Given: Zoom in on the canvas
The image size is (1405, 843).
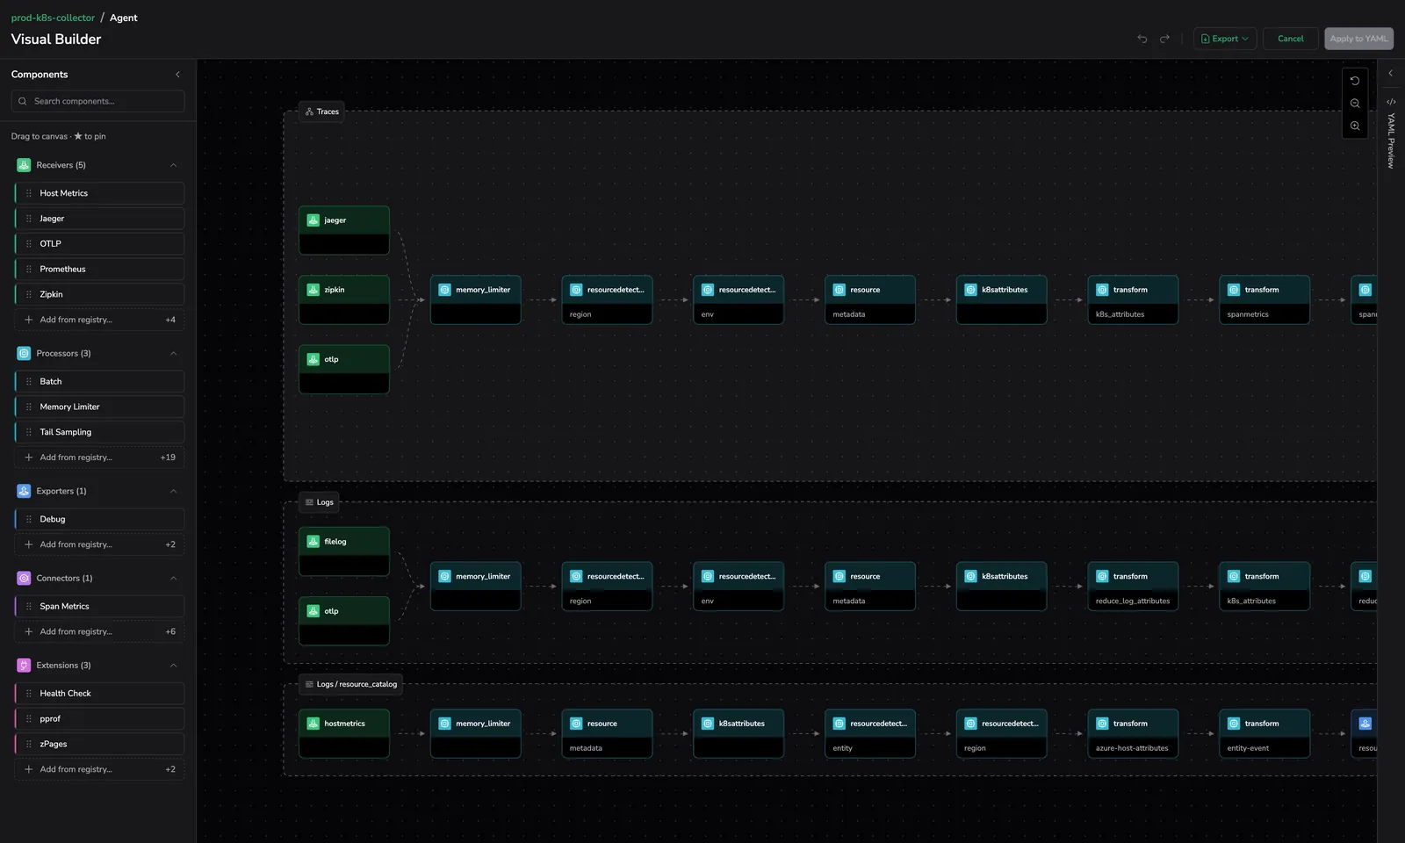Looking at the screenshot, I should click(1355, 126).
